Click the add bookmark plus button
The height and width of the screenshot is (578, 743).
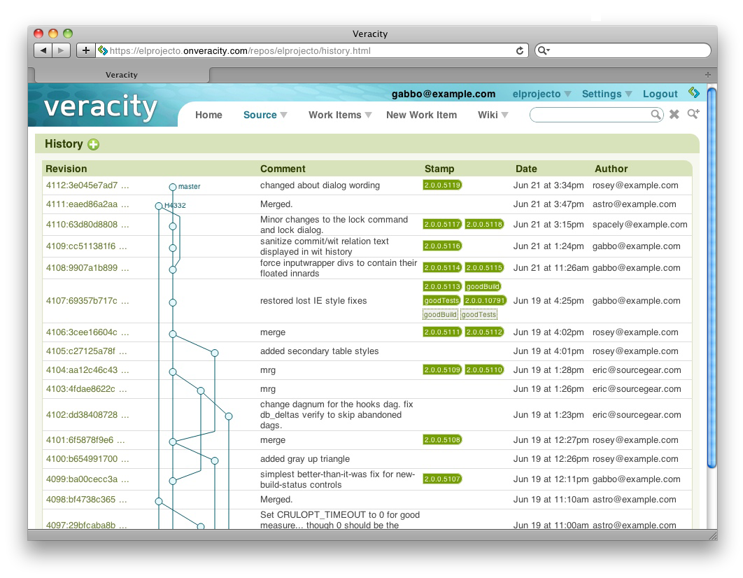(85, 50)
